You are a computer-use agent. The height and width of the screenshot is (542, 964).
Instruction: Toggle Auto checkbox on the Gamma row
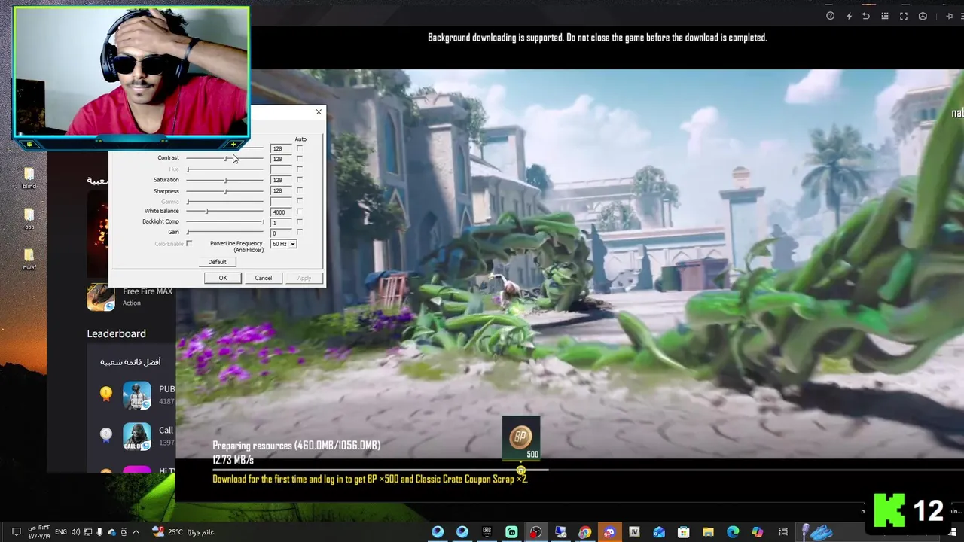tap(299, 201)
